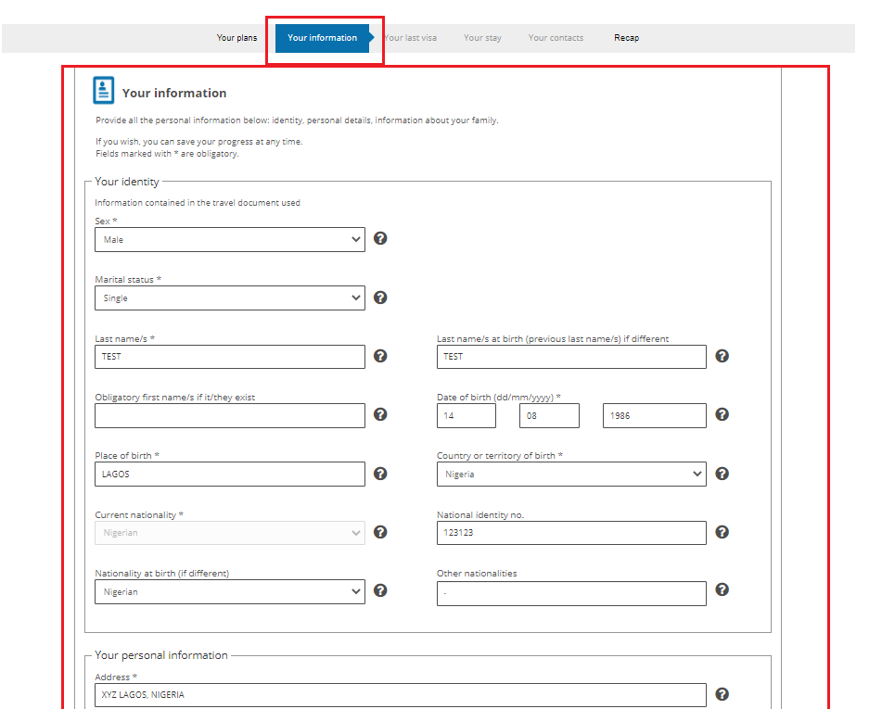Viewport: 882px width, 709px height.
Task: Click help icon next to Address field
Action: 722,694
